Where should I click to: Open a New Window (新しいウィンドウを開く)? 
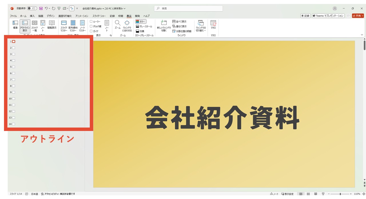coord(164,26)
